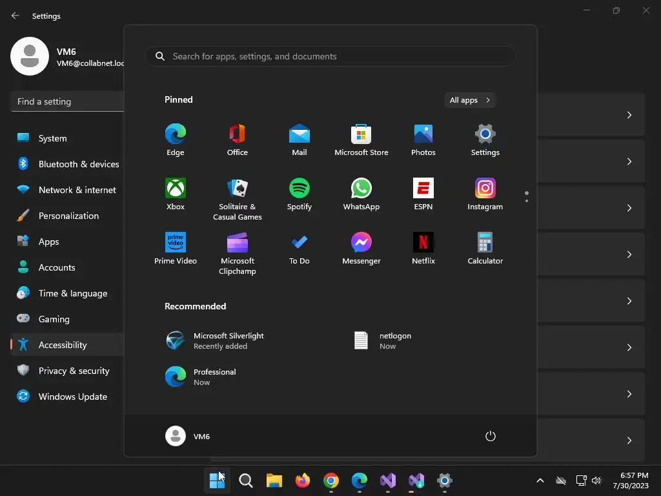Launch the Photos app
The width and height of the screenshot is (661, 496).
(423, 140)
